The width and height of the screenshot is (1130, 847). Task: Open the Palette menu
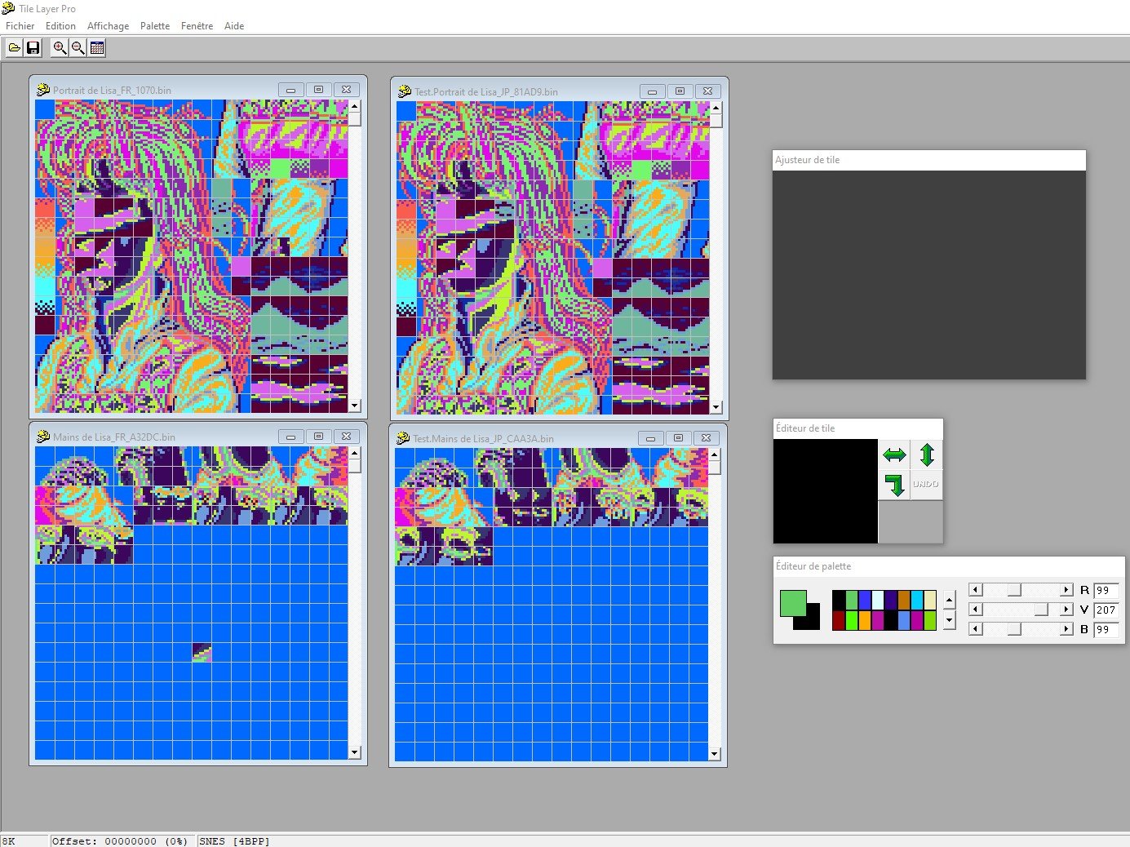point(155,26)
